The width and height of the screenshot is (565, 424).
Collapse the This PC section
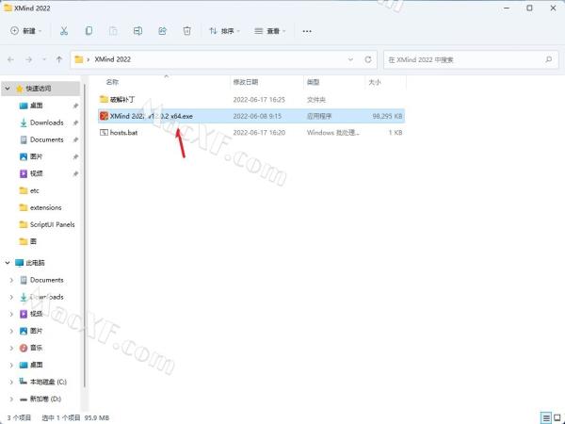[8, 263]
